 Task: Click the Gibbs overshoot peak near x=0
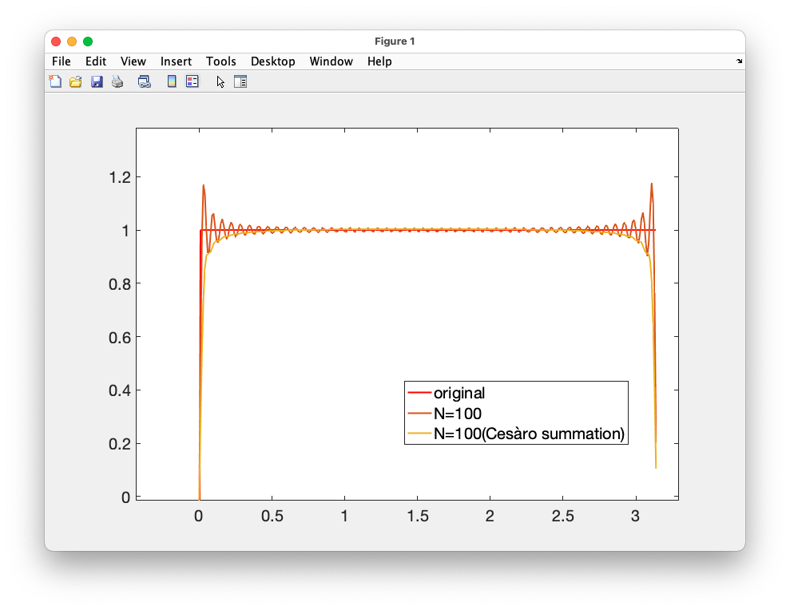[204, 186]
